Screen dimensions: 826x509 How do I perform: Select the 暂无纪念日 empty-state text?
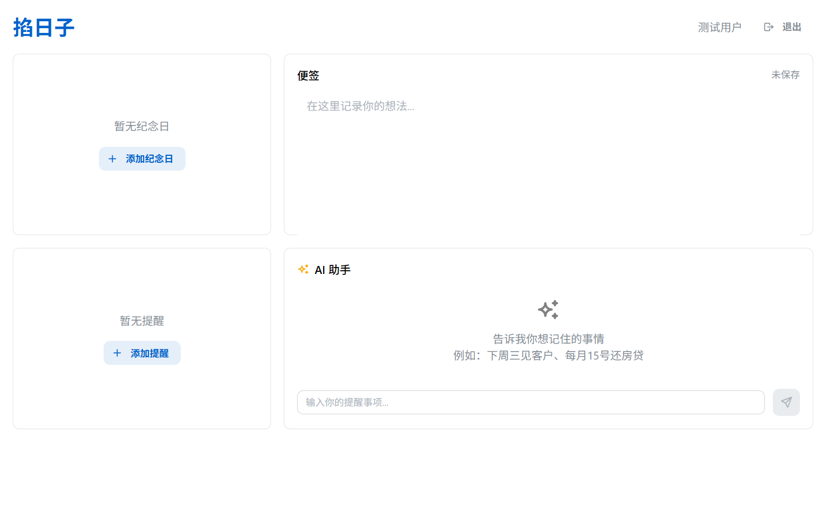142,127
